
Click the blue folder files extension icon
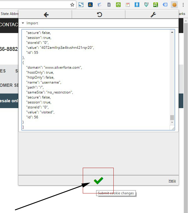point(100,5)
